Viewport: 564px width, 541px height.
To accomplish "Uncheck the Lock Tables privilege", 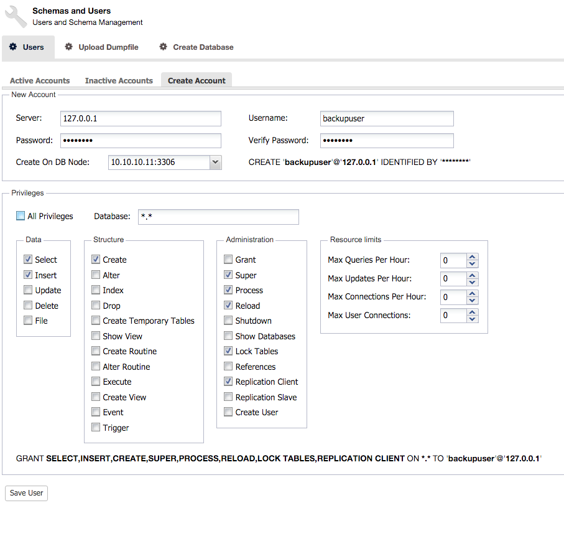I will click(228, 351).
